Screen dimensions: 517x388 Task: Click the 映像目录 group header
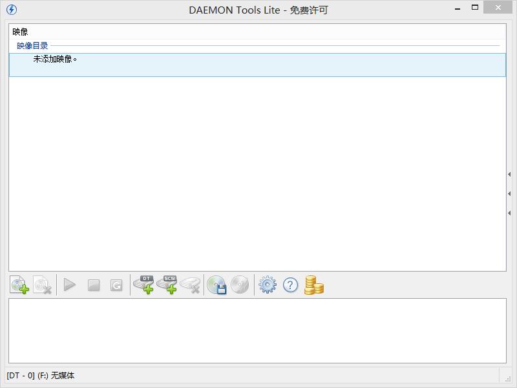click(x=32, y=45)
